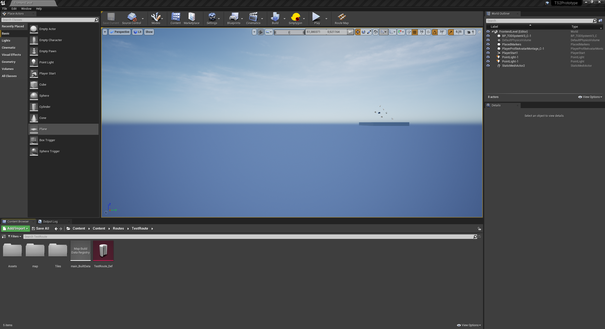The height and width of the screenshot is (329, 605).
Task: Open the Perspective viewport type dropdown
Action: click(x=120, y=32)
